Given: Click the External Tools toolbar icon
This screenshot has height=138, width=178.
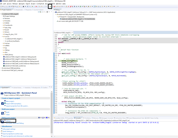Looking at the screenshot, I should [84, 7].
